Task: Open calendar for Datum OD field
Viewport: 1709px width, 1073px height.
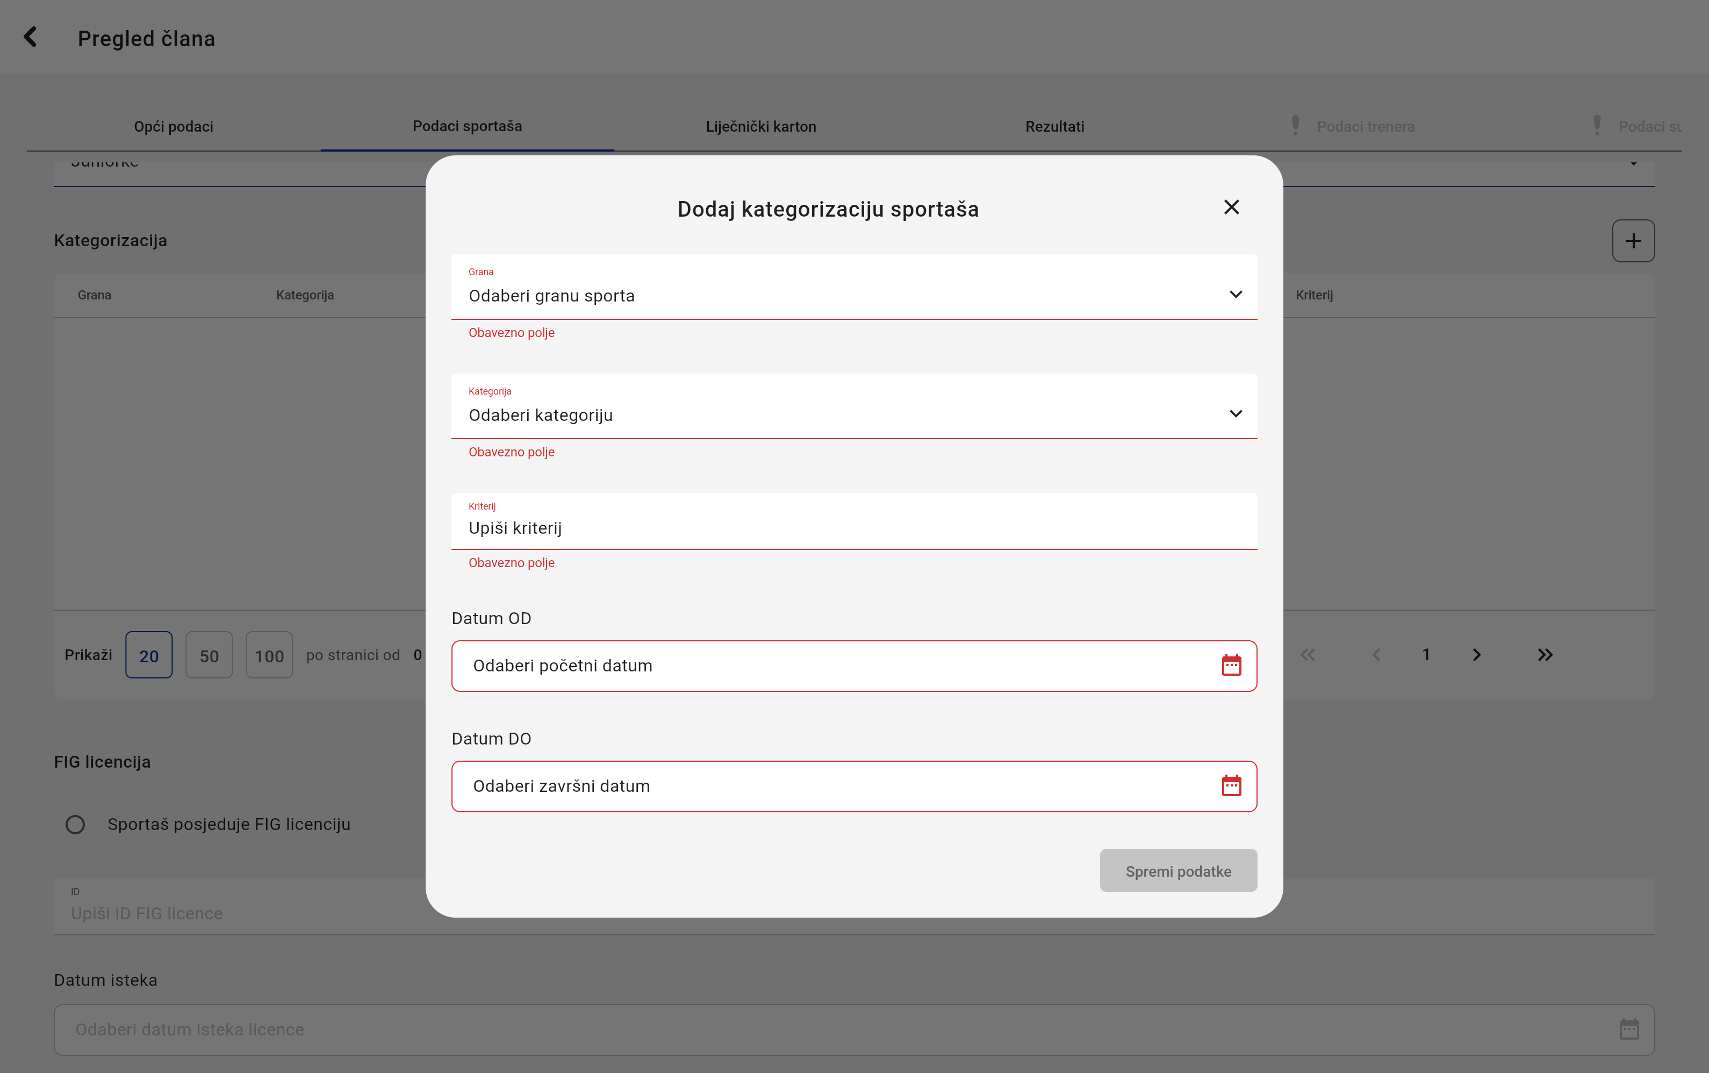Action: [1231, 666]
